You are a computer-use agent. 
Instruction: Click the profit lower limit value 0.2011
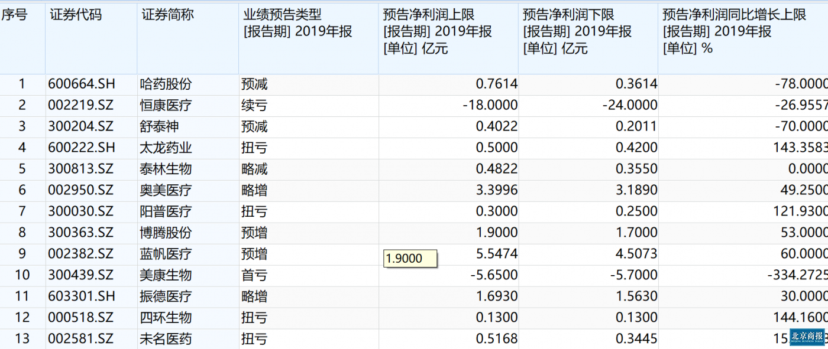pyautogui.click(x=636, y=127)
